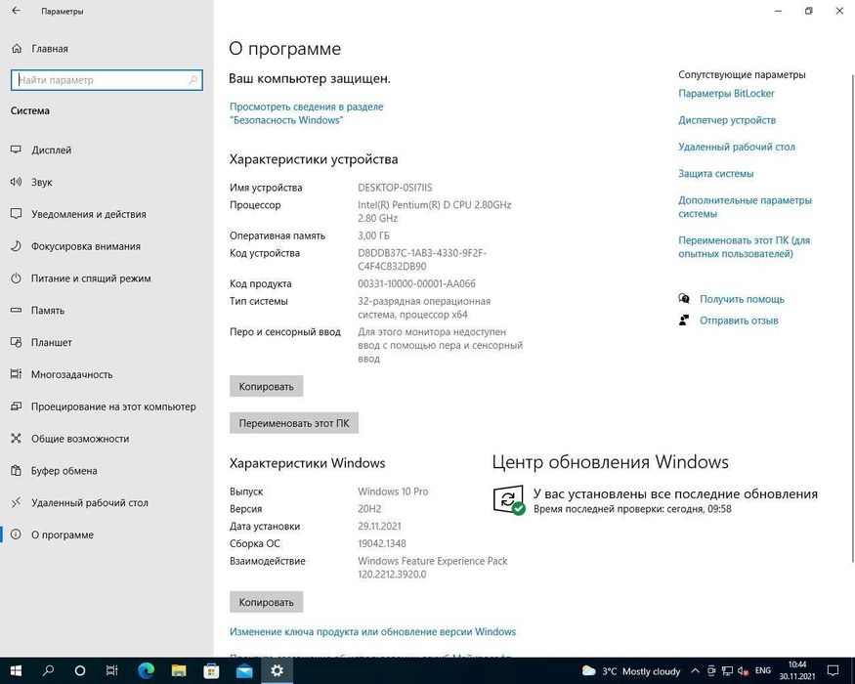Select version value 20H2

(369, 508)
